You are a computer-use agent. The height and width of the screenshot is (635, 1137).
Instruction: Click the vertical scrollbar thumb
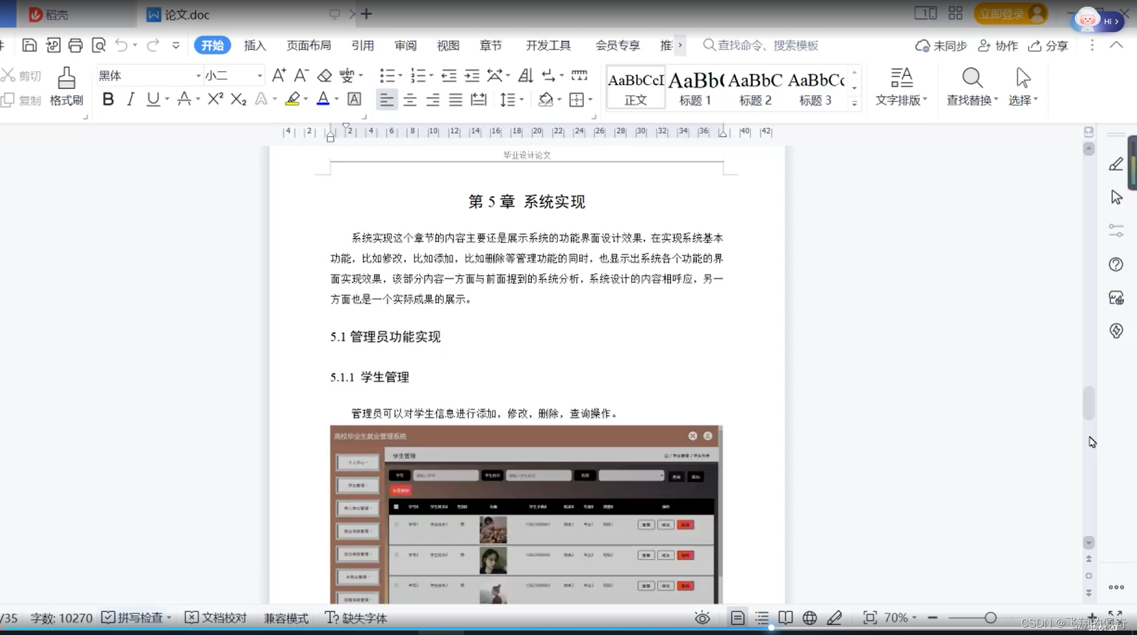tap(1089, 403)
